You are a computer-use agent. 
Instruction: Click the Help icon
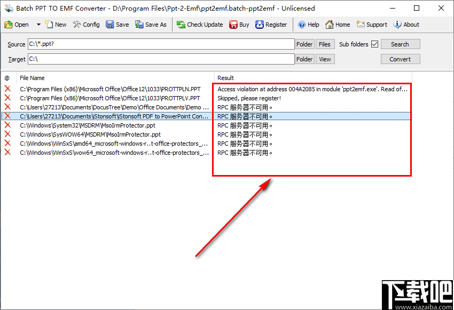tap(308, 24)
